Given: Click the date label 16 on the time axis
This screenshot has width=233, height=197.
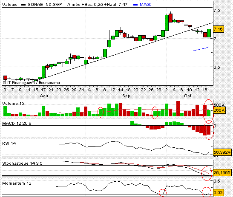Looking at the screenshot, I should (x=205, y=90).
